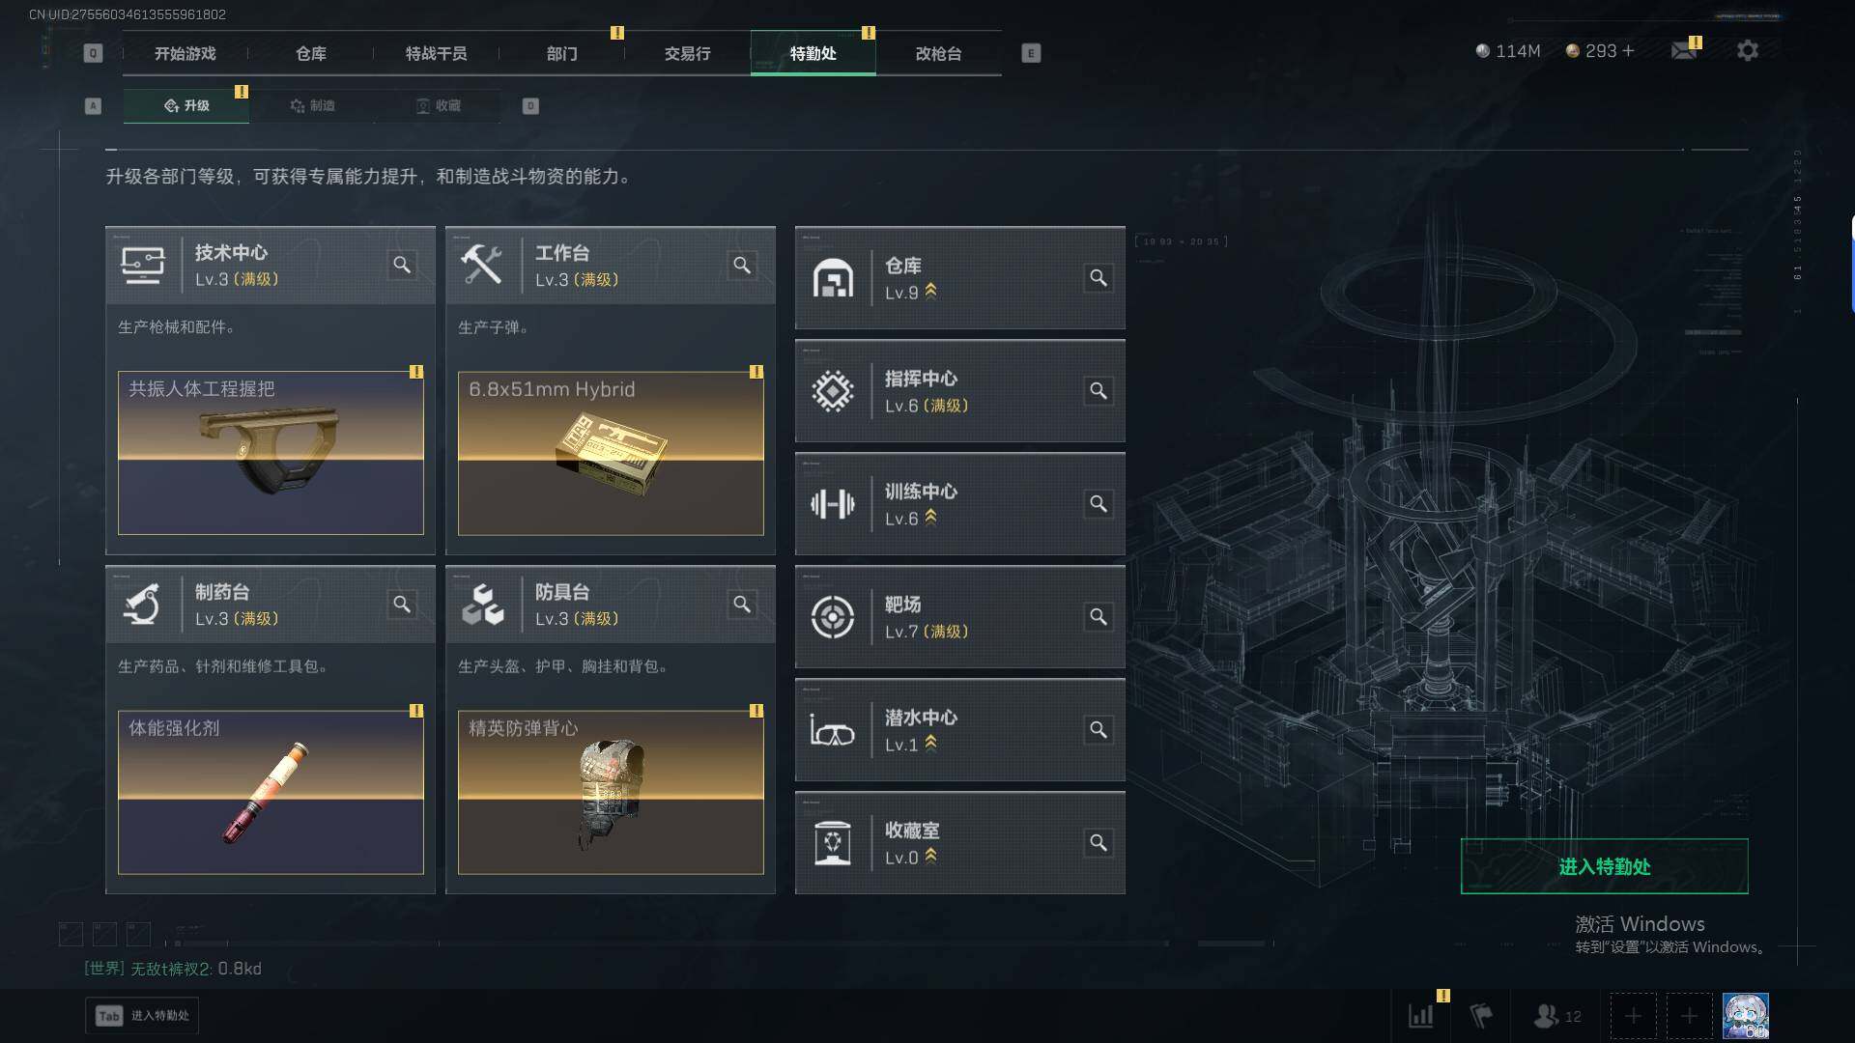The image size is (1855, 1043).
Task: Expand the 潜水中心 Lv.1 upgrade row
Action: (959, 730)
